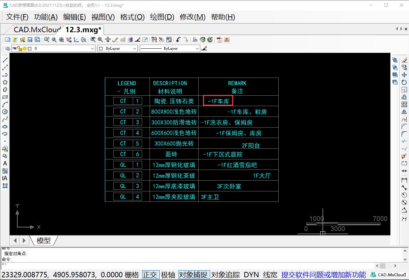The height and width of the screenshot is (280, 409).
Task: Select the Rotate tool on right toolbar
Action: [404, 82]
